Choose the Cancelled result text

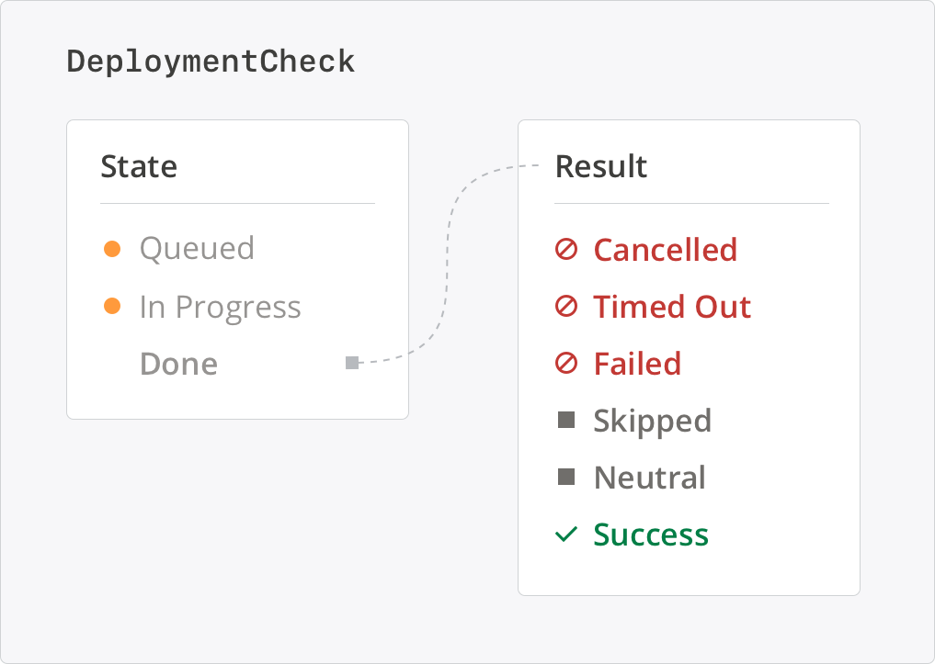pyautogui.click(x=665, y=250)
